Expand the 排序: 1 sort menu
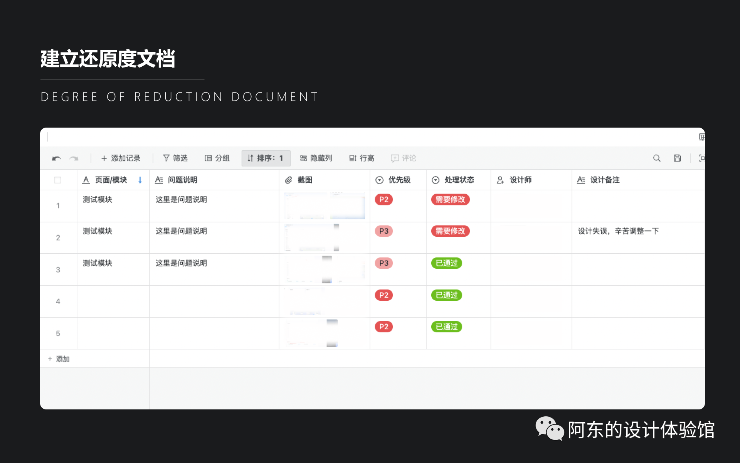 [266, 158]
